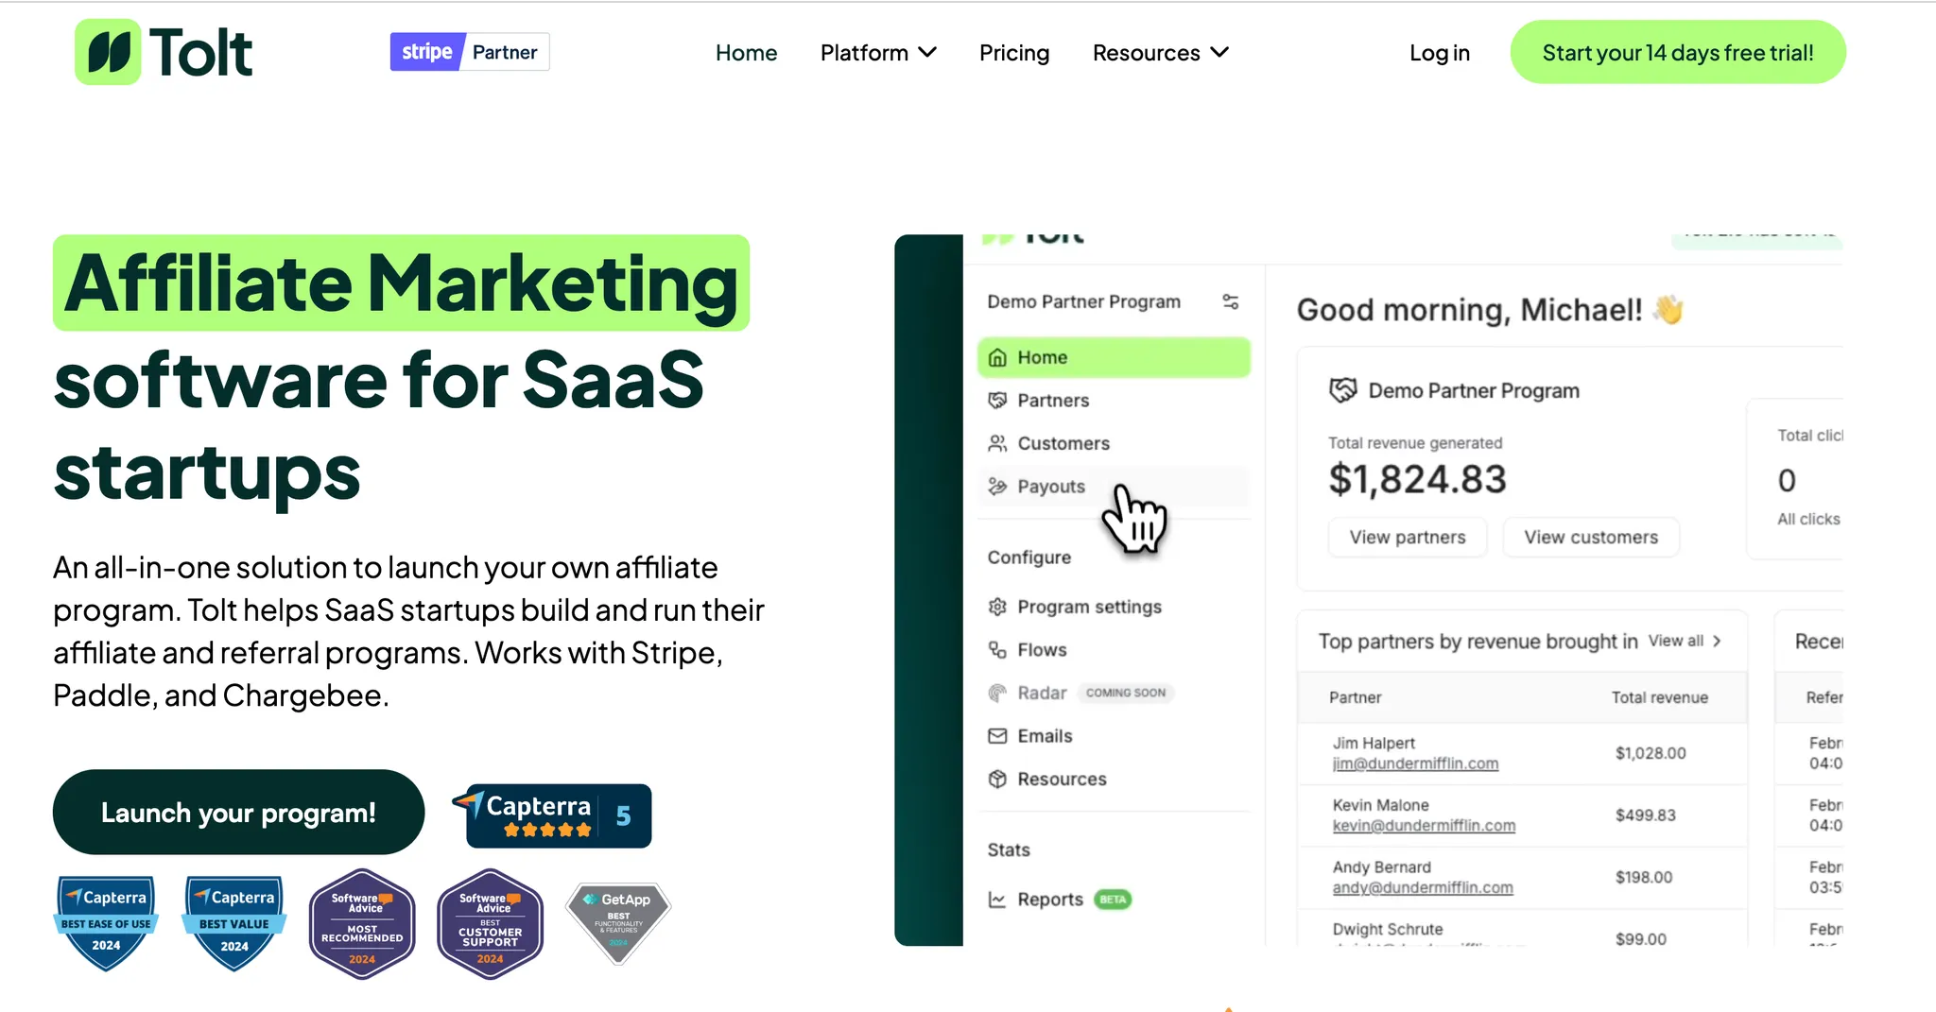
Task: Click the dashboard preview Resources sidebar item
Action: point(1114,779)
